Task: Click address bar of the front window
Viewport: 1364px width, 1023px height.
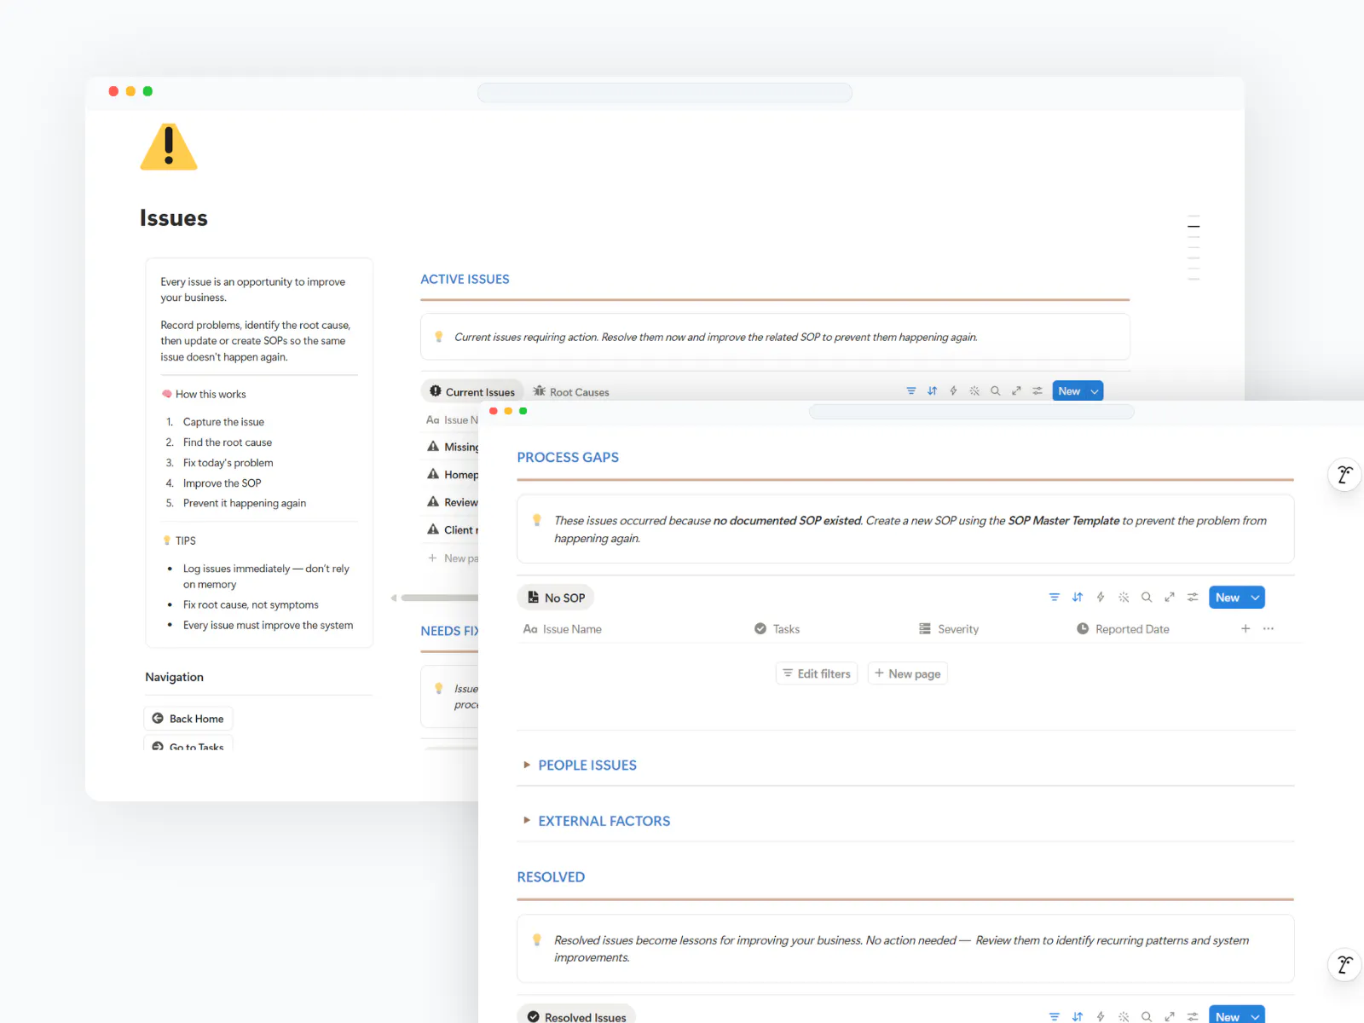Action: 972,412
